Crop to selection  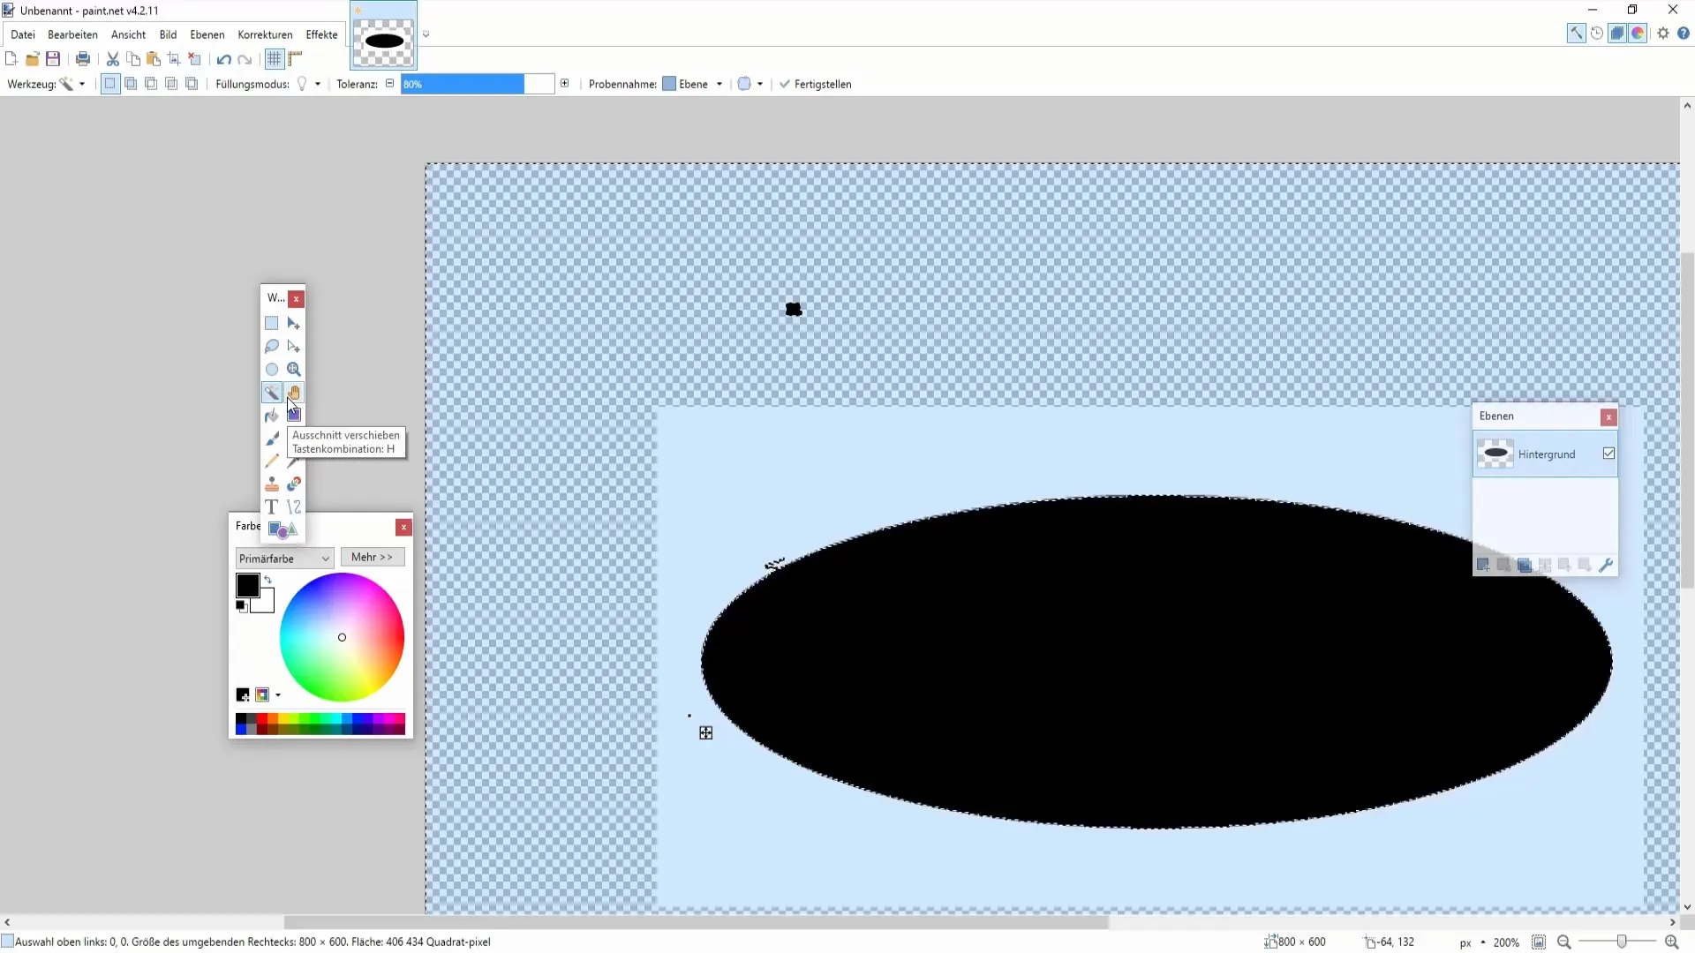[174, 59]
